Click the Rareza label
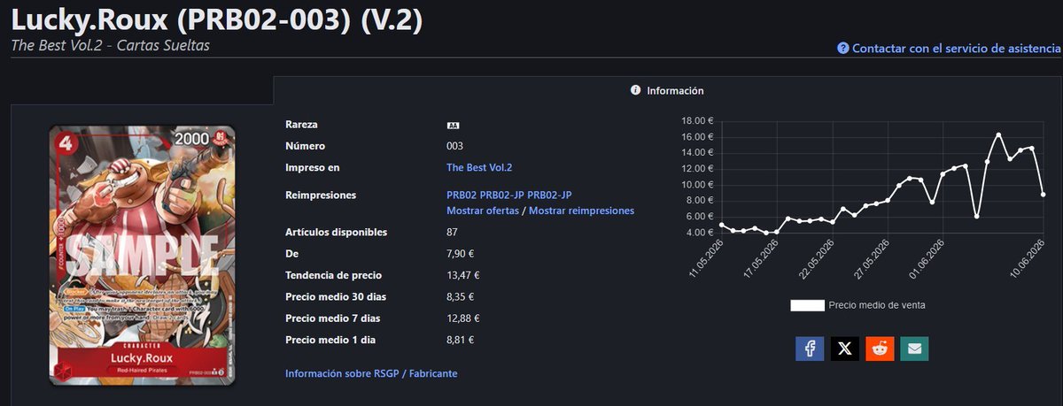 click(x=301, y=125)
